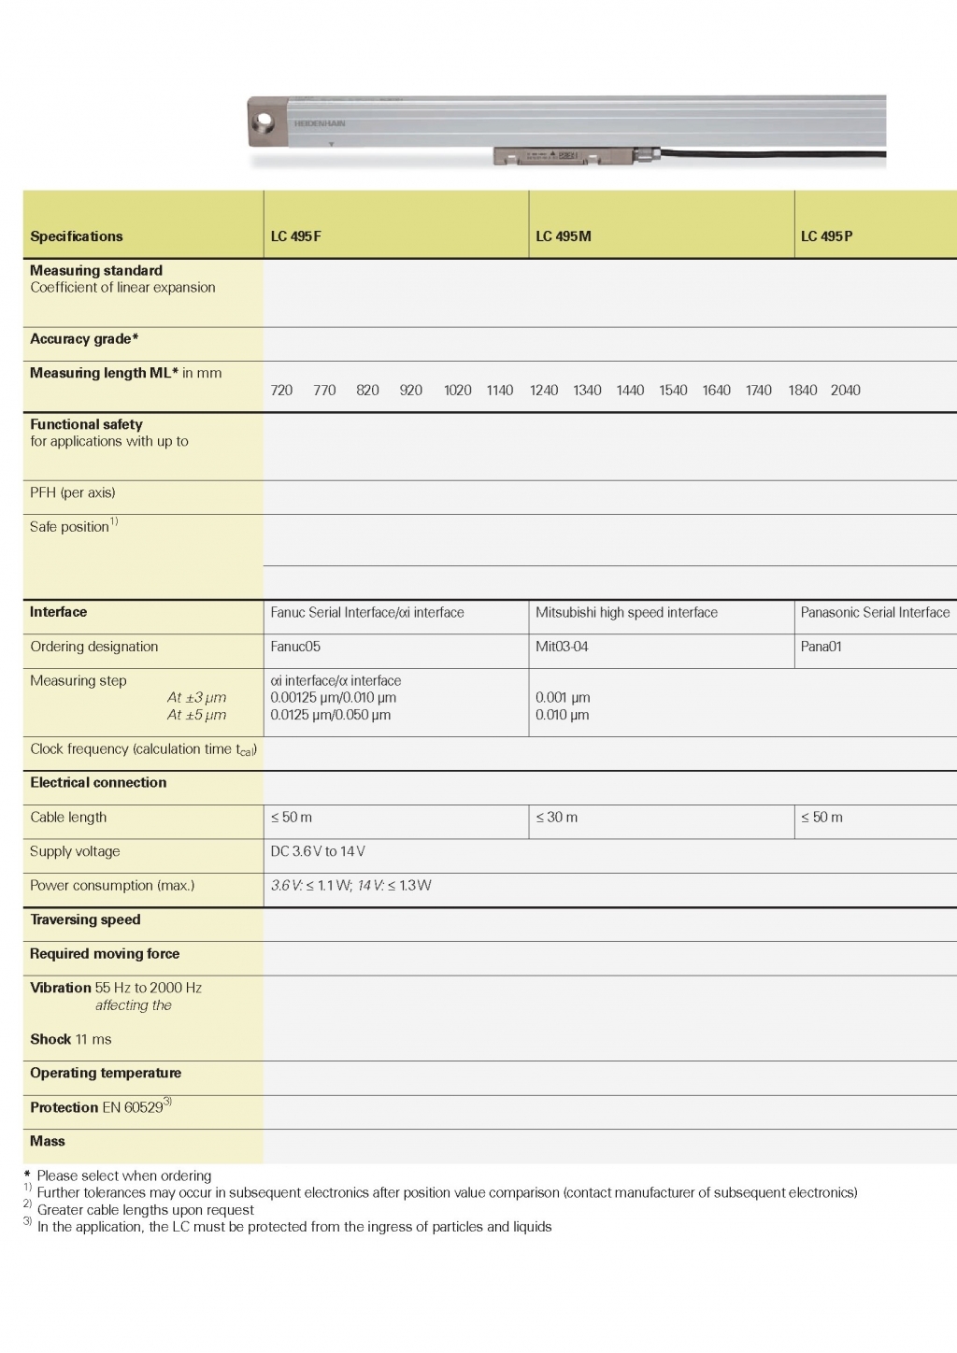The height and width of the screenshot is (1353, 957).
Task: Click measuring length value 1440
Action: 630,391
